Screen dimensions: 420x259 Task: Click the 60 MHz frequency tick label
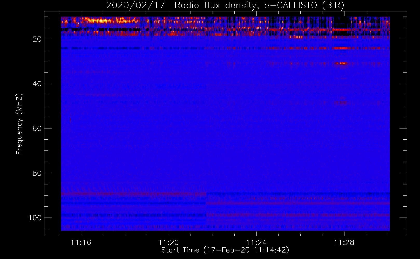(37, 128)
